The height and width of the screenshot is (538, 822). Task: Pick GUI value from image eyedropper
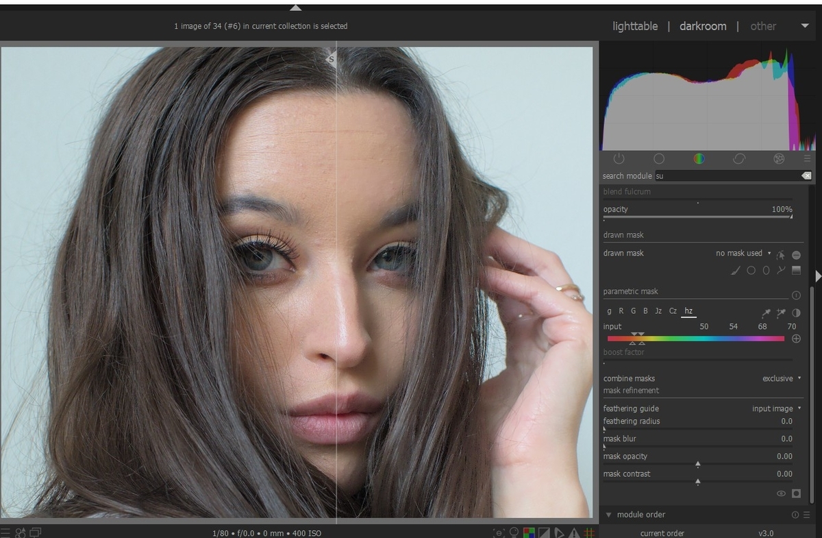point(766,313)
